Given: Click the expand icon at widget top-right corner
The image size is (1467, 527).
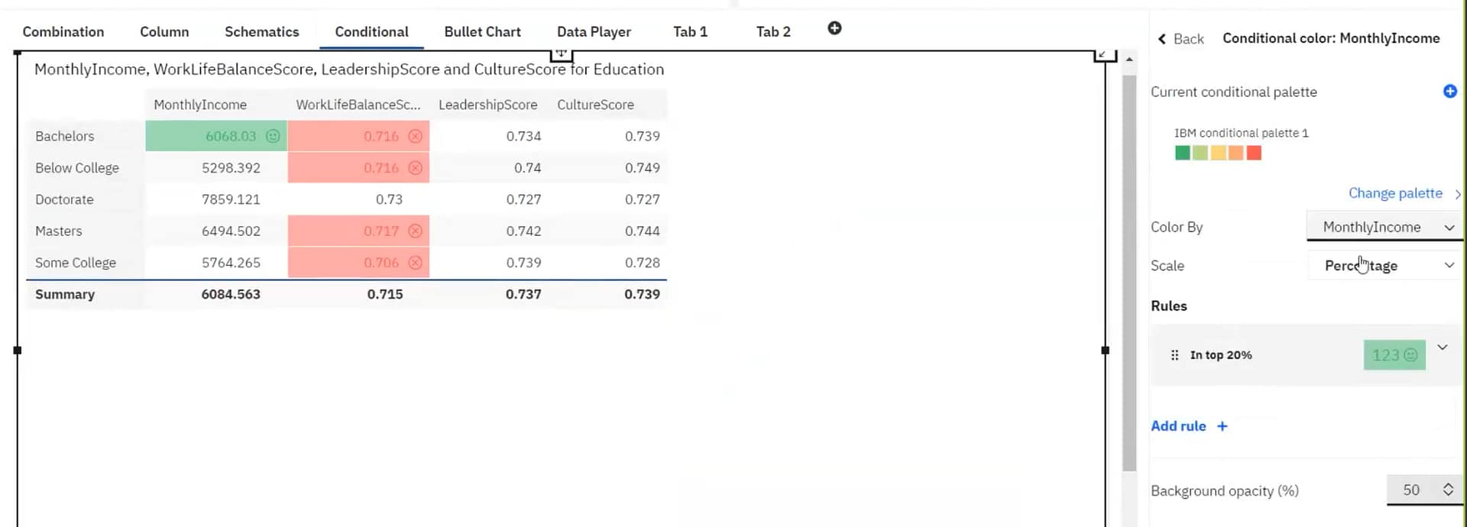Looking at the screenshot, I should click(x=1103, y=54).
